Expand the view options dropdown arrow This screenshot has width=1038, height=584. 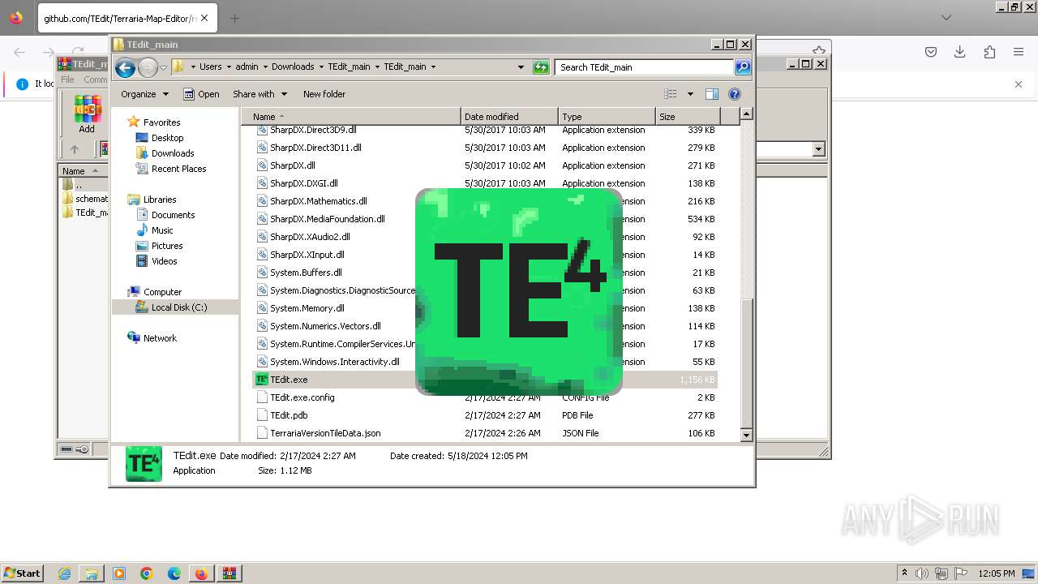click(690, 94)
